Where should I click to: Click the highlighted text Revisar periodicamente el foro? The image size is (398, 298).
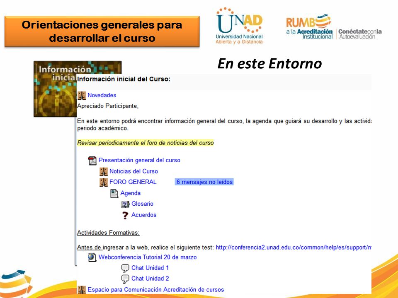146,143
